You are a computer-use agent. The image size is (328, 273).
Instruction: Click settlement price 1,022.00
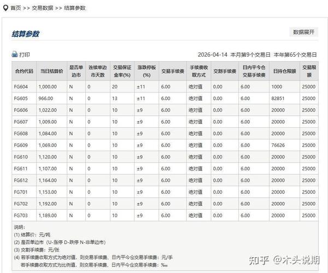(48, 110)
